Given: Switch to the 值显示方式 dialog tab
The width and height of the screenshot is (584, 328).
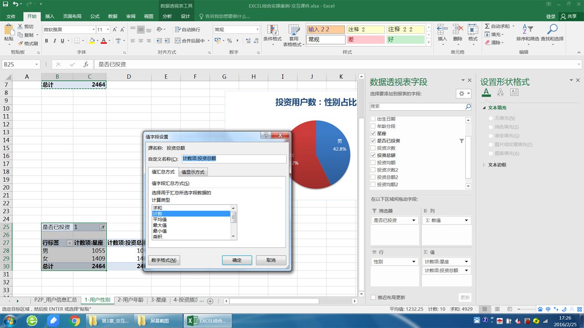Looking at the screenshot, I should coord(193,172).
